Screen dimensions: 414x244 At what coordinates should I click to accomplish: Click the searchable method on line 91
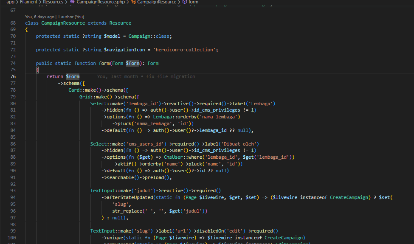click(x=120, y=178)
